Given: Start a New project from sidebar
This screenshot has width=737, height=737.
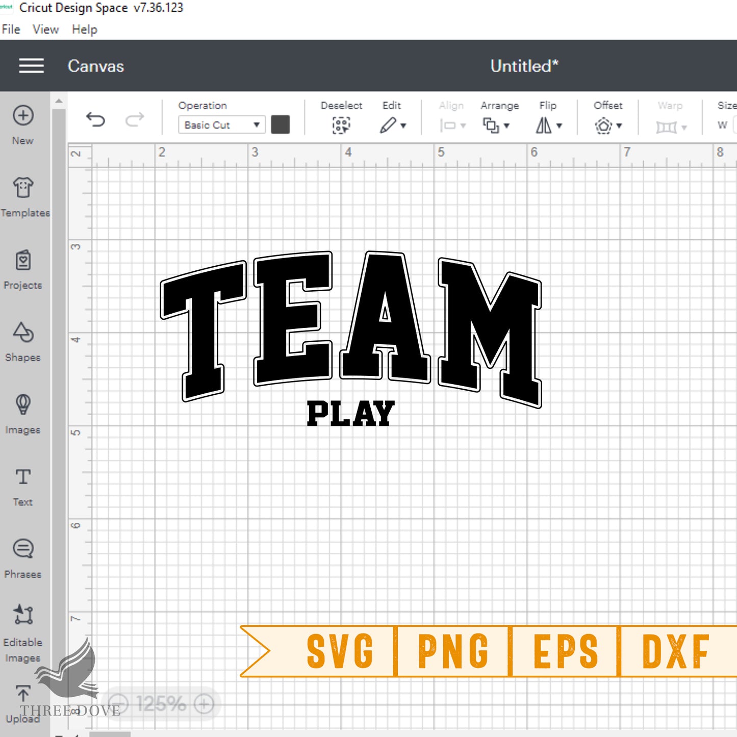Looking at the screenshot, I should click(23, 124).
